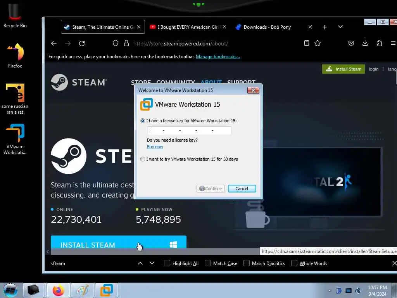Screen dimensions: 397x298
Task: Close the find bar with X
Action: (x=394, y=263)
